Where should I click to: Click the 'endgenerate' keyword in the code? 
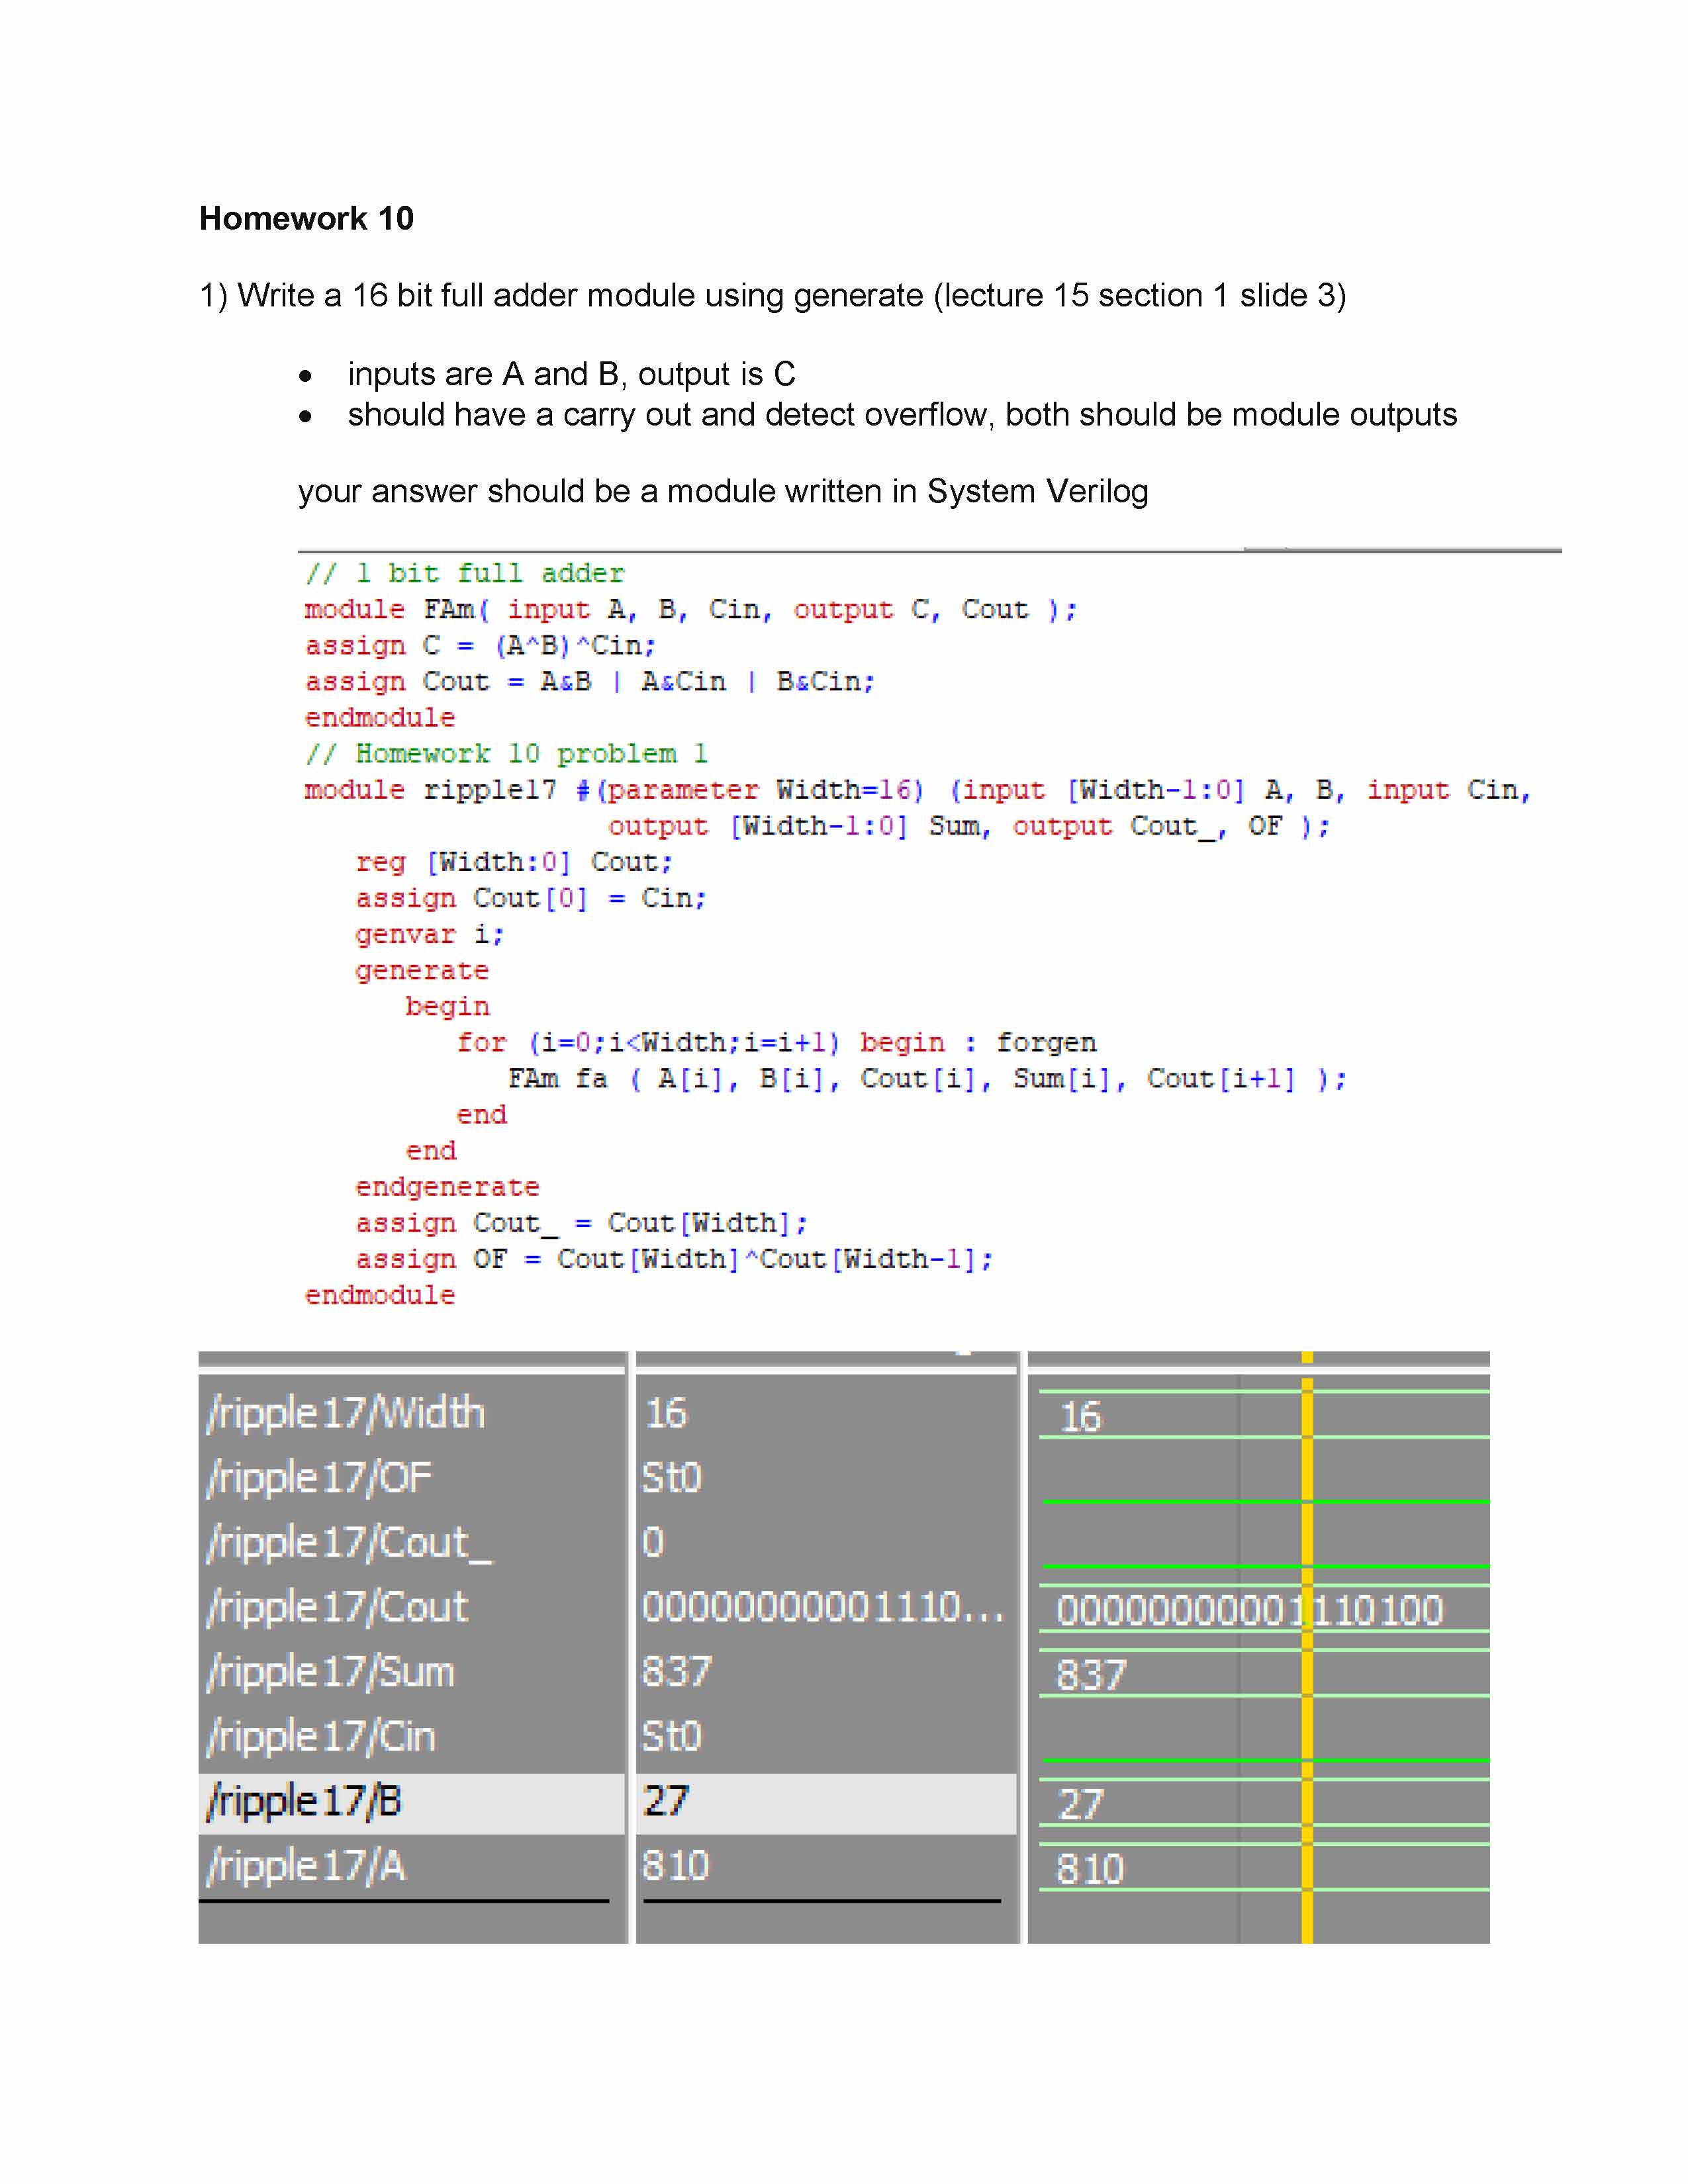[447, 1187]
